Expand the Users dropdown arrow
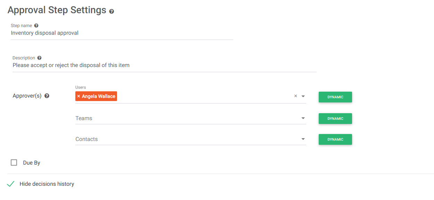434x200 pixels. (303, 97)
